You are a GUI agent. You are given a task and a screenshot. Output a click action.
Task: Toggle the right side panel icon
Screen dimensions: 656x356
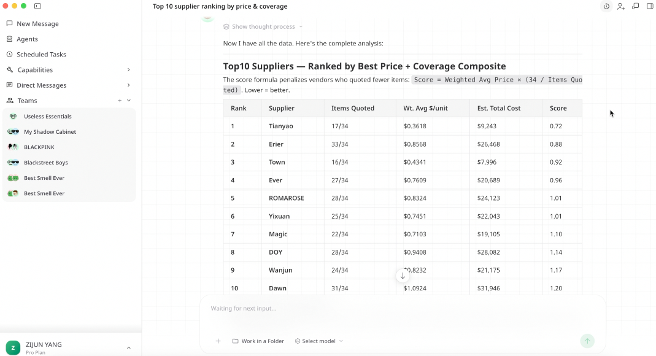pos(650,6)
